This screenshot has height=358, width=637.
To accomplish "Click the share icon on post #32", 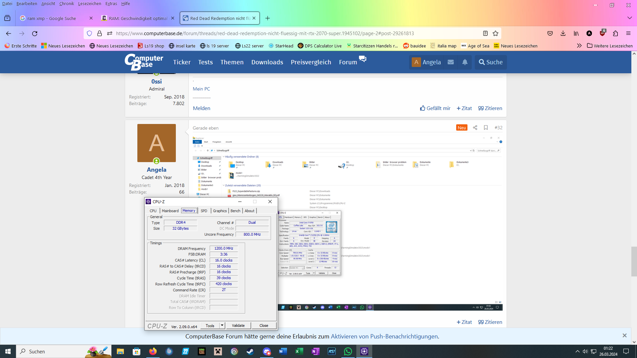I will [x=475, y=128].
